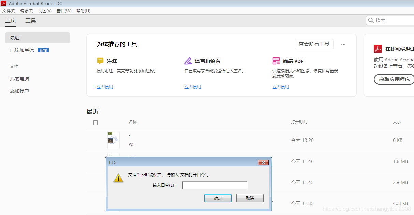Click the red Acrobat mobile app icon
This screenshot has width=414, height=215.
pos(378,49)
